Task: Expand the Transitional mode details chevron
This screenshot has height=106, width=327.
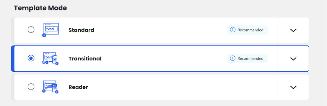Action: coord(293,59)
